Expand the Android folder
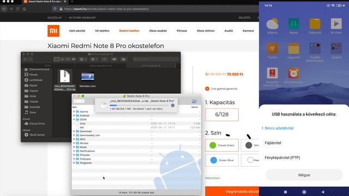The width and height of the screenshot is (349, 196). click(x=74, y=115)
